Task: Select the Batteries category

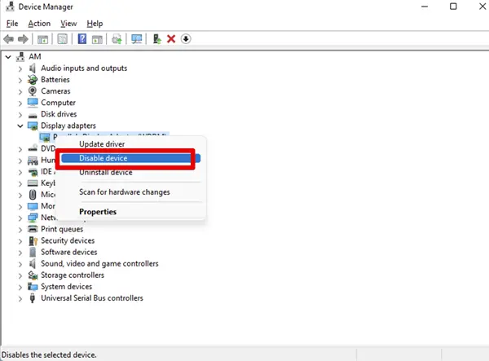Action: pyautogui.click(x=55, y=80)
